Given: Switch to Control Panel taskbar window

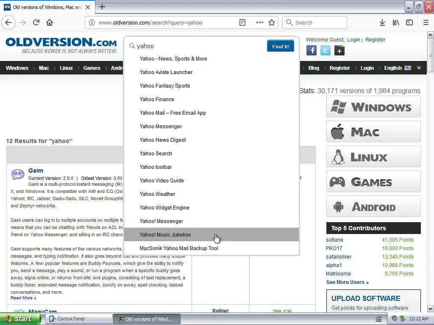Looking at the screenshot, I should coord(79,319).
